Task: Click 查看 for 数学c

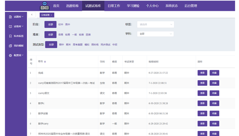Action: (x=203, y=103)
